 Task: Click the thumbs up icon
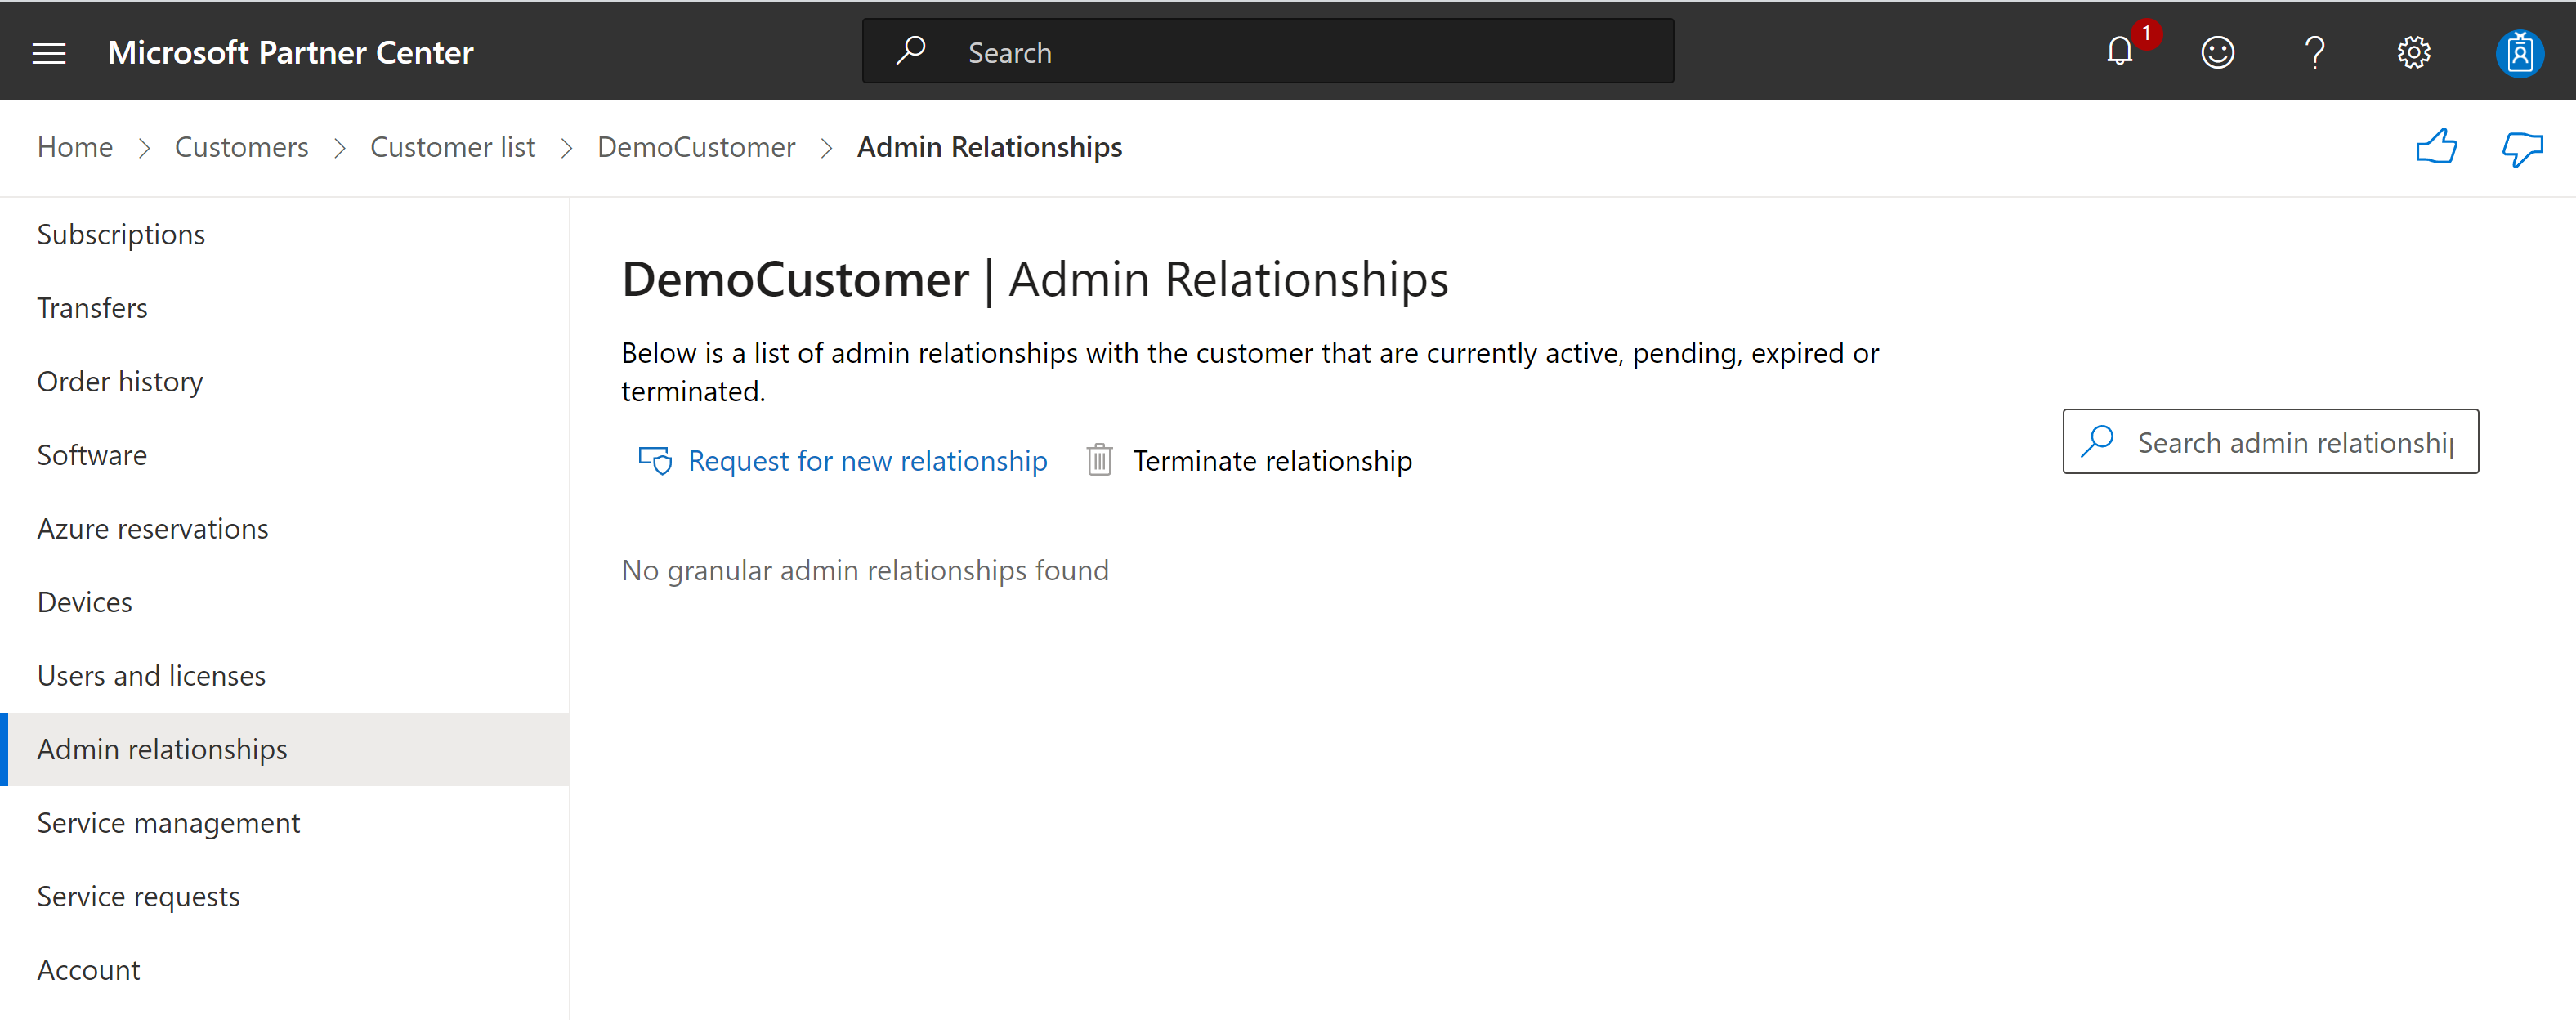2436,147
